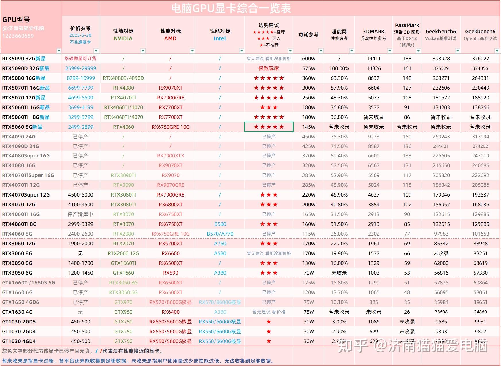Click the price cell 8799-10999
501x366 pixels.
pyautogui.click(x=80, y=78)
